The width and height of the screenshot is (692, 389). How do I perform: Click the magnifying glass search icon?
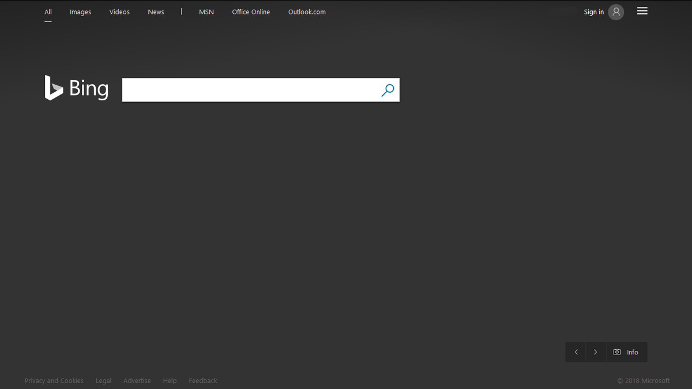(x=388, y=90)
